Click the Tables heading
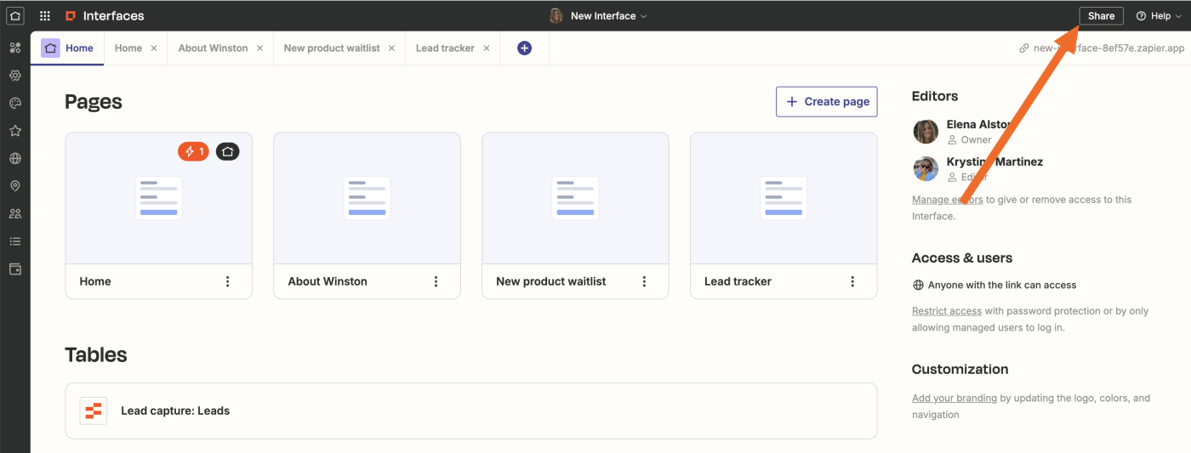The image size is (1191, 453). click(x=96, y=354)
